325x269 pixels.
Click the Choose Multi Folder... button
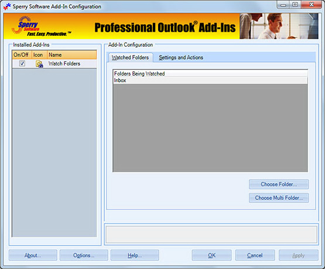pyautogui.click(x=279, y=198)
